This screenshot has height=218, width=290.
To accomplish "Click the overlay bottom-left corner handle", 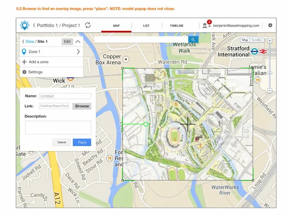I will (x=123, y=180).
